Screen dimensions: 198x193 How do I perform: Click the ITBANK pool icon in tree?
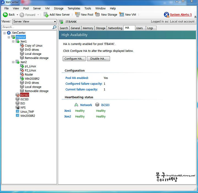click(13, 37)
